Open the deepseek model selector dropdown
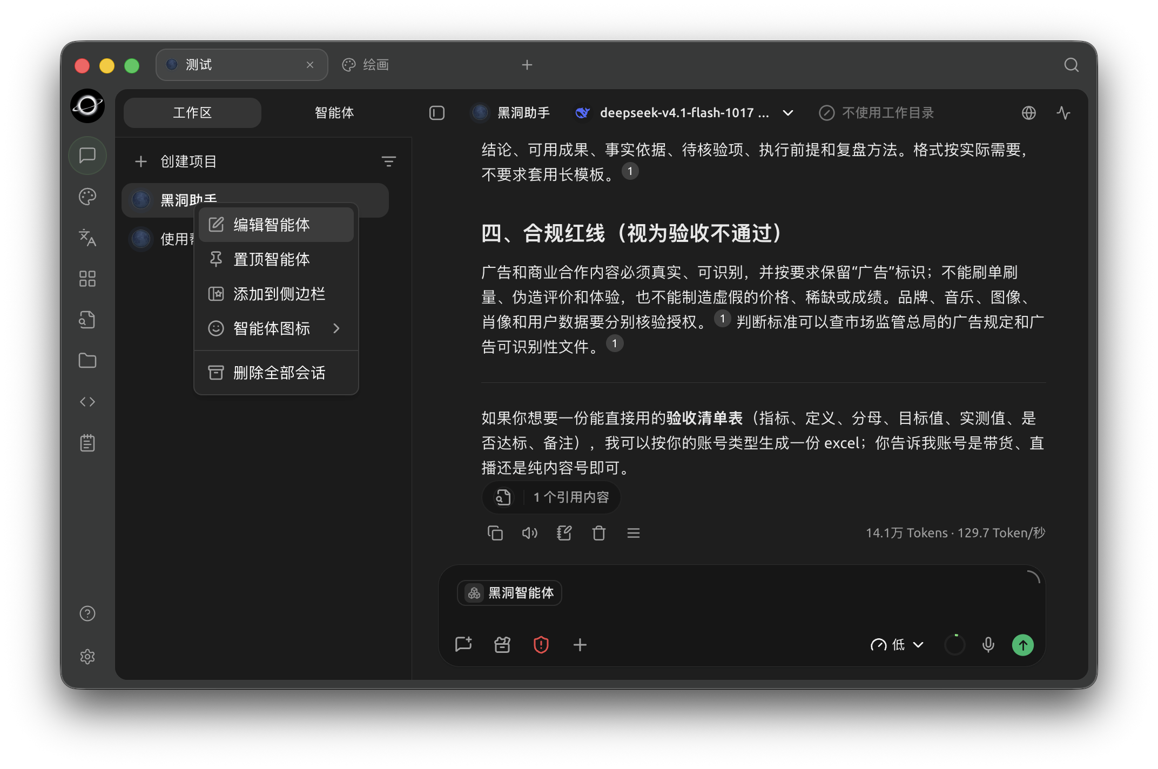This screenshot has height=769, width=1158. [x=684, y=112]
